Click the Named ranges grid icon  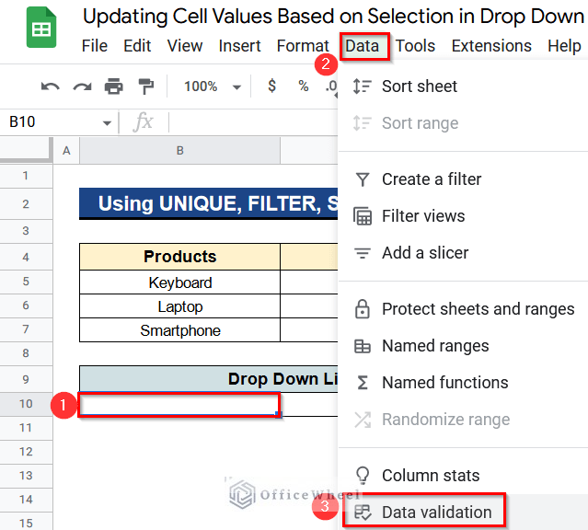(x=363, y=346)
